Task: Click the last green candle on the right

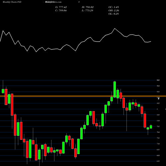Action: tap(151, 127)
